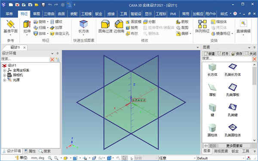Choose the 旋转 revolve feature
Screen dimensions: 258x161
coord(40,22)
